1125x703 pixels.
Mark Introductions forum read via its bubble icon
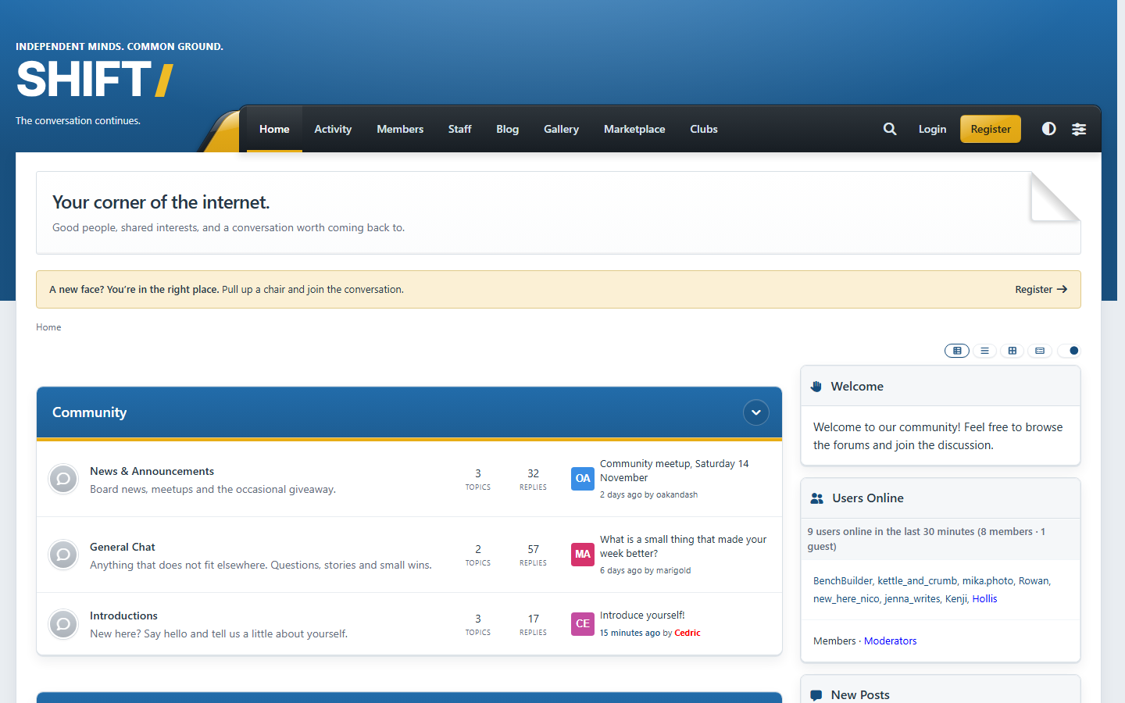pos(63,624)
